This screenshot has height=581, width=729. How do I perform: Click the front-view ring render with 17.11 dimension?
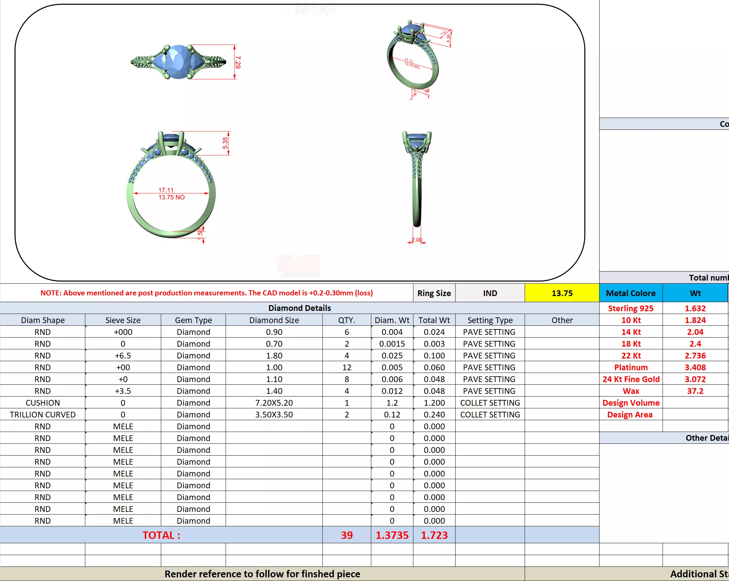[171, 185]
